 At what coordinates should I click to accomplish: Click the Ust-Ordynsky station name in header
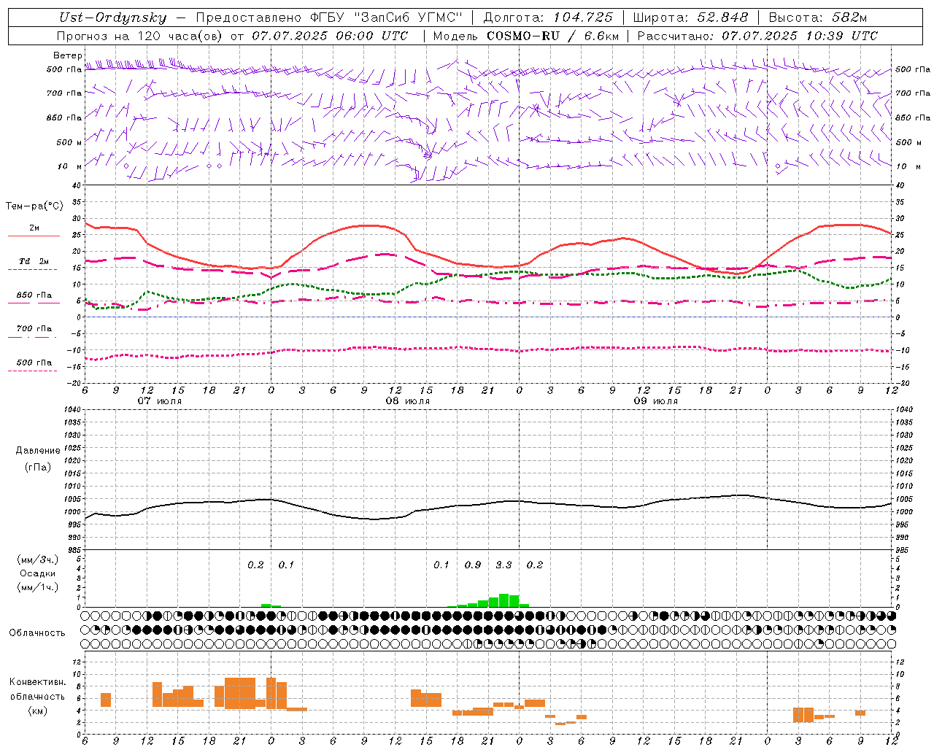click(x=112, y=18)
